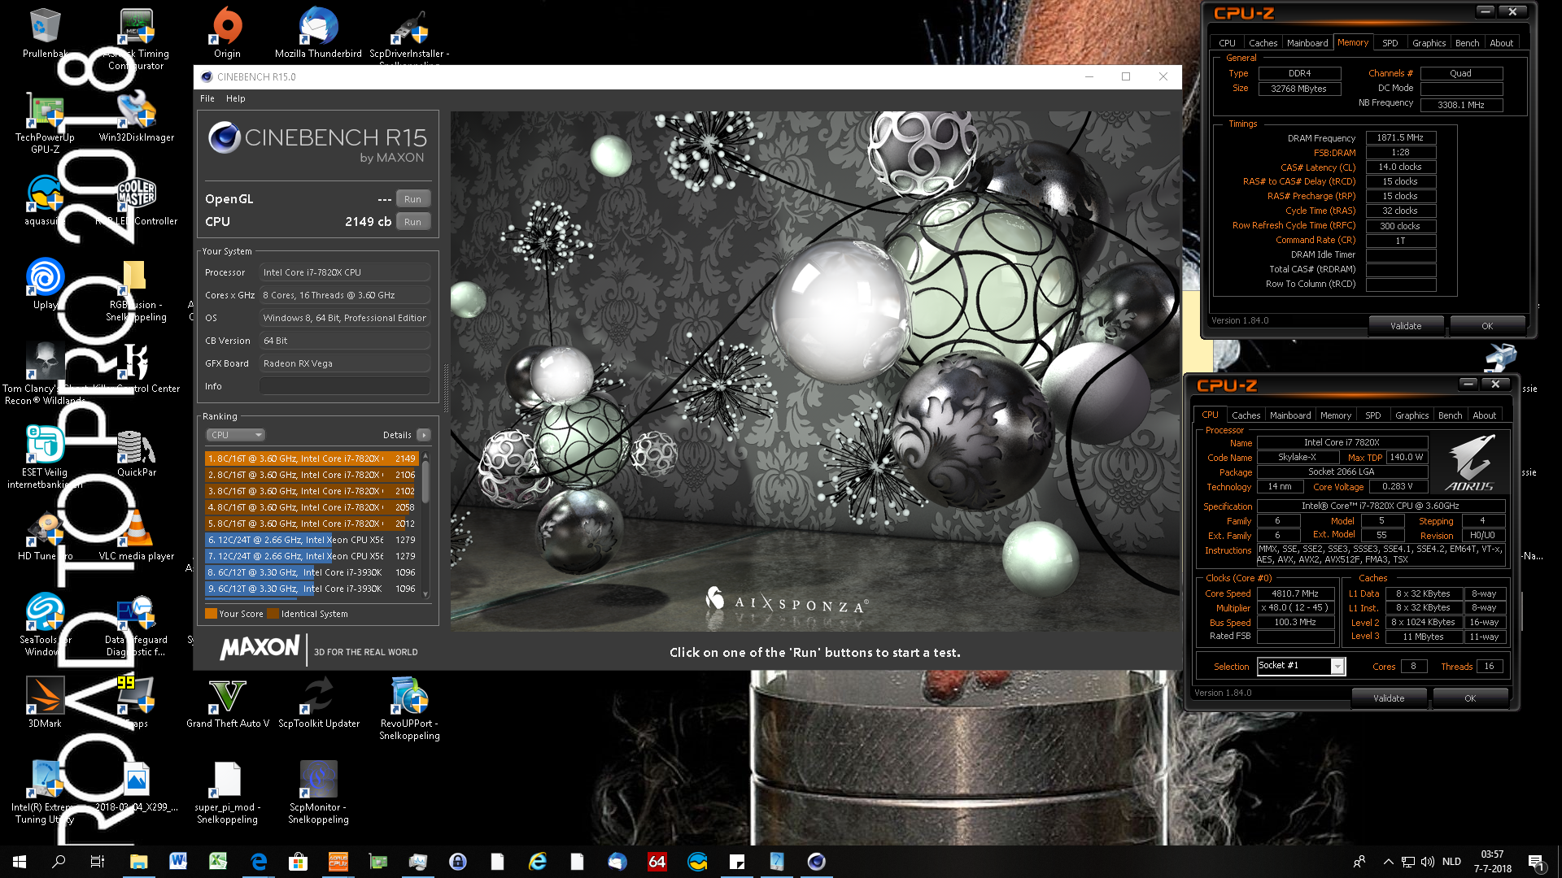Click the Your Score orange legend swatch
Viewport: 1562px width, 878px height.
pyautogui.click(x=211, y=614)
